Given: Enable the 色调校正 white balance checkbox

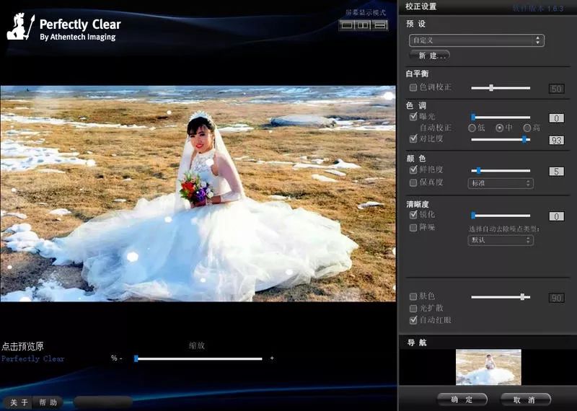Looking at the screenshot, I should pyautogui.click(x=413, y=87).
